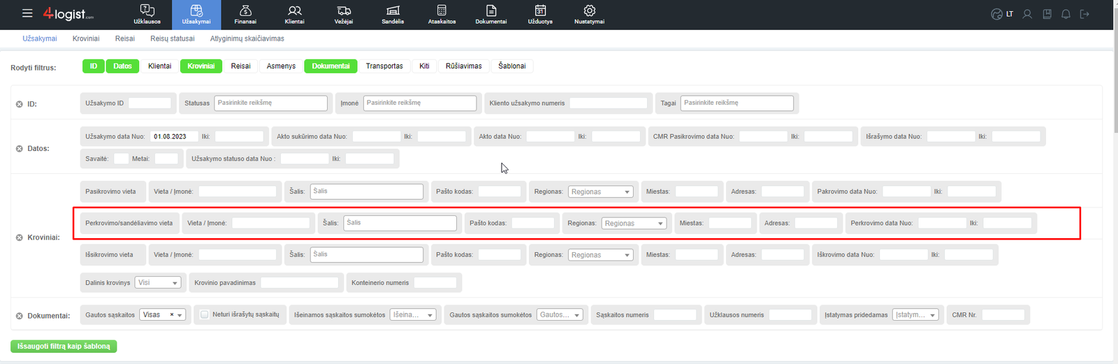The image size is (1118, 364).
Task: Focus the Sąskaitos numeris input
Action: 675,315
